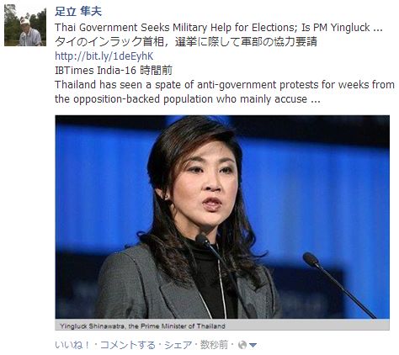Open the news photo of the speaker

click(x=222, y=217)
